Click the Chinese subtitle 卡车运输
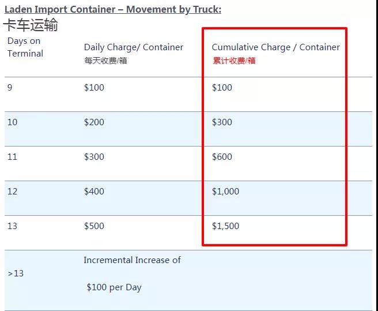Viewport: 378px width, 311px height. [30, 25]
